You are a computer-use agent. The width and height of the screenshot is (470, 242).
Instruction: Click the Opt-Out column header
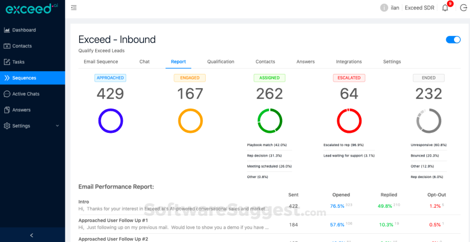click(x=436, y=195)
